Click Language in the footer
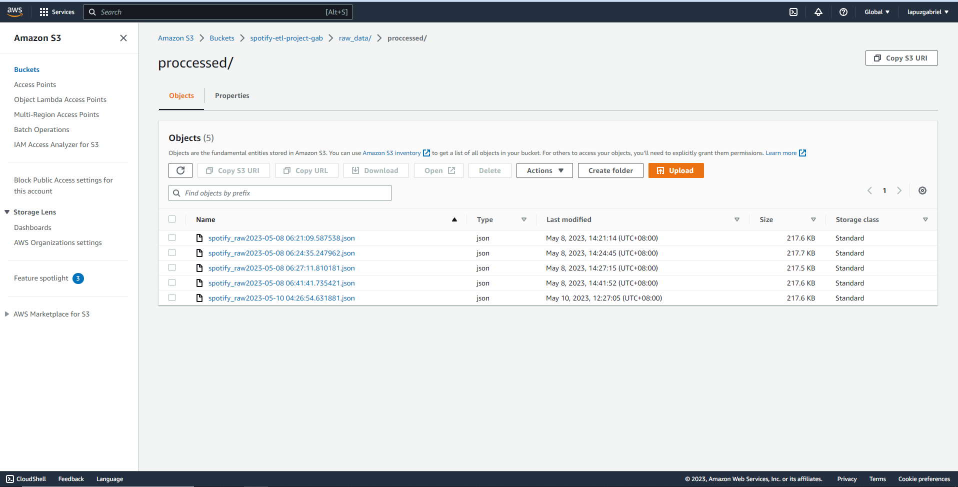 109,479
